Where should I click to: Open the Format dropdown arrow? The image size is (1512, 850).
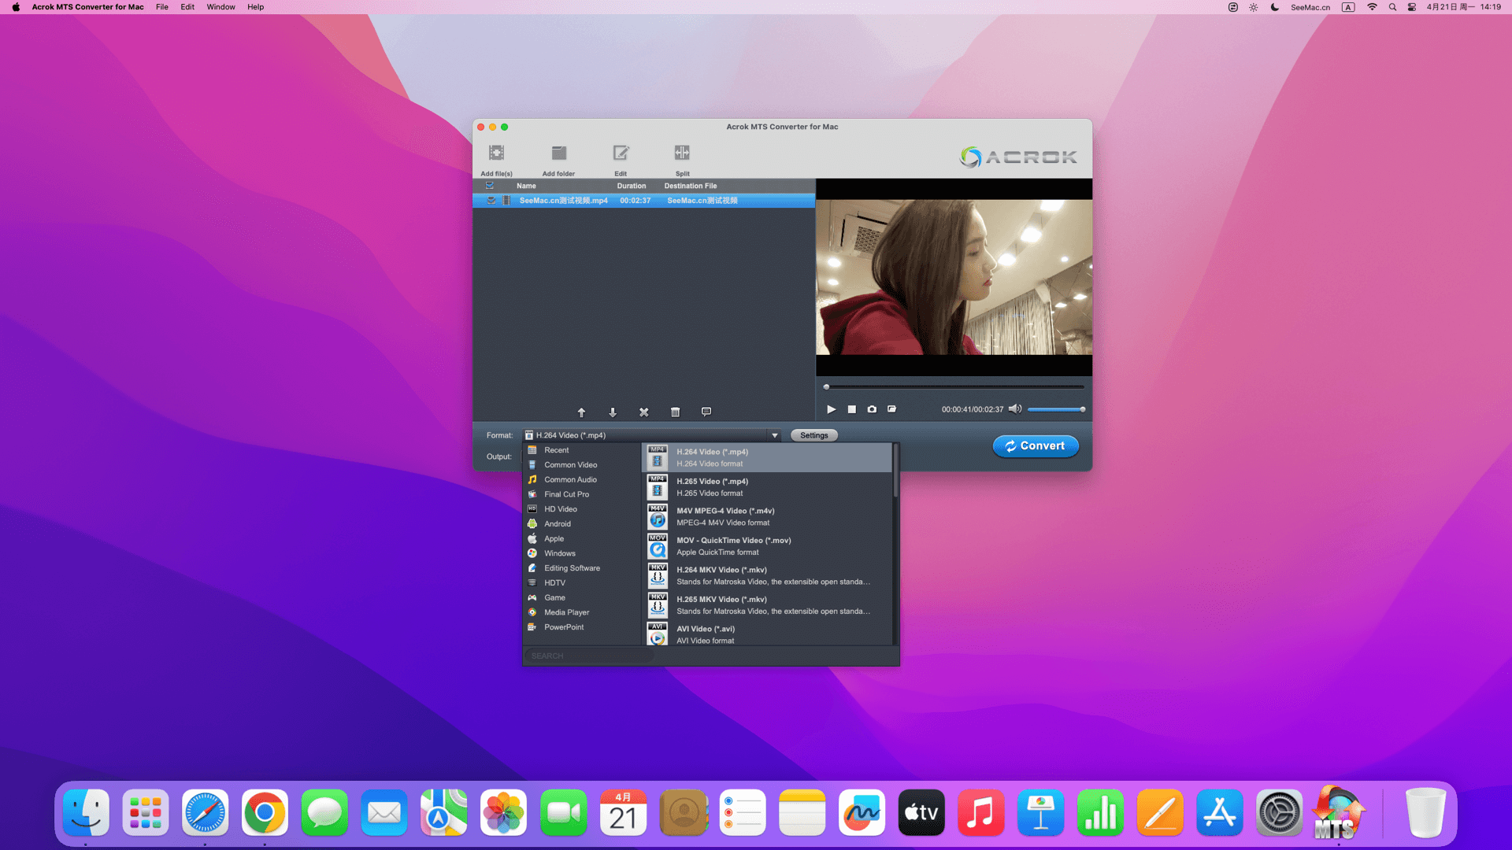(775, 435)
